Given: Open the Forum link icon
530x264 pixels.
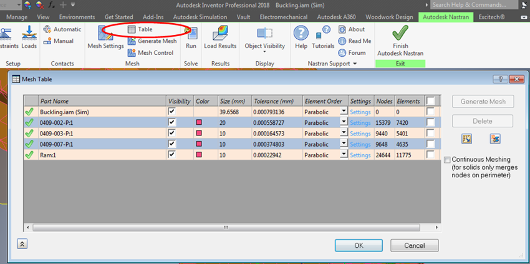Looking at the screenshot, I should tap(342, 53).
